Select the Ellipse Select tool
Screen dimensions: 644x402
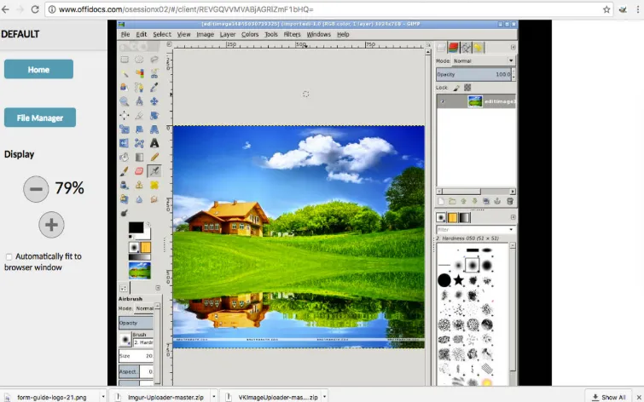[x=139, y=60]
